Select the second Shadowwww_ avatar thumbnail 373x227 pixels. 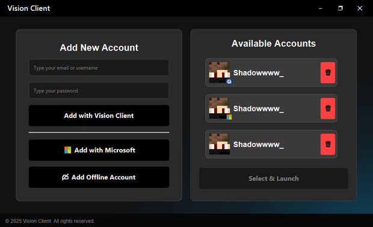tap(220, 108)
